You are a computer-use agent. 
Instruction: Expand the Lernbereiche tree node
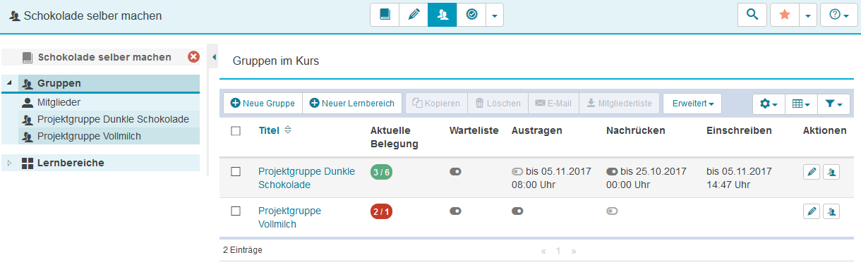pos(9,163)
